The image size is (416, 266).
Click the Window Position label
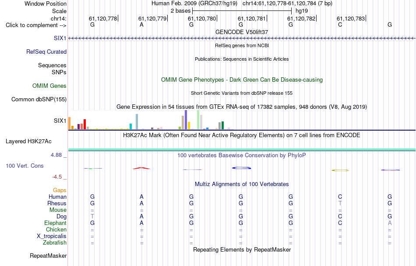pyautogui.click(x=46, y=3)
